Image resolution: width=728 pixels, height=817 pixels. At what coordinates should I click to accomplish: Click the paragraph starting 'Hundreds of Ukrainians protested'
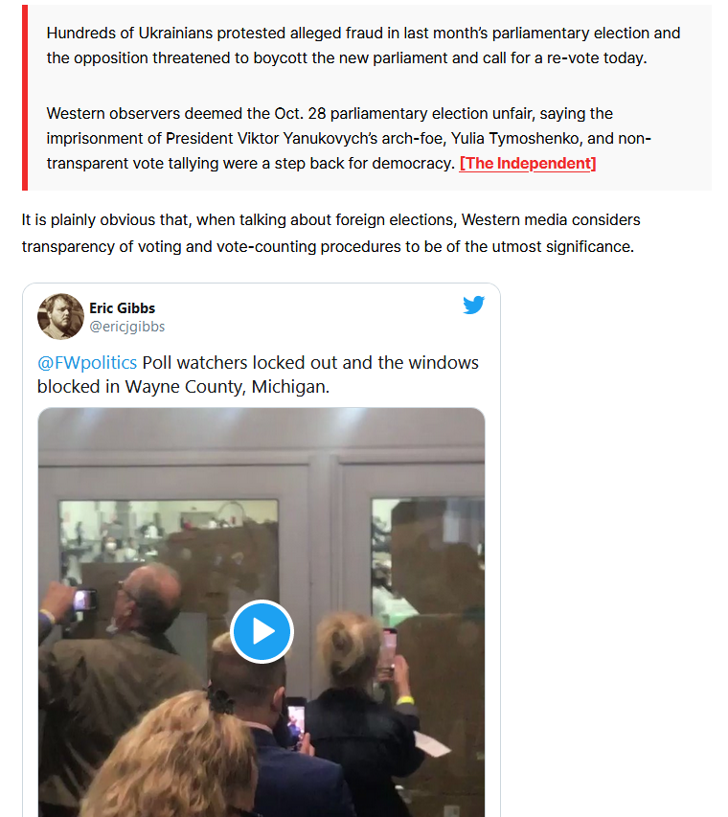click(x=363, y=45)
